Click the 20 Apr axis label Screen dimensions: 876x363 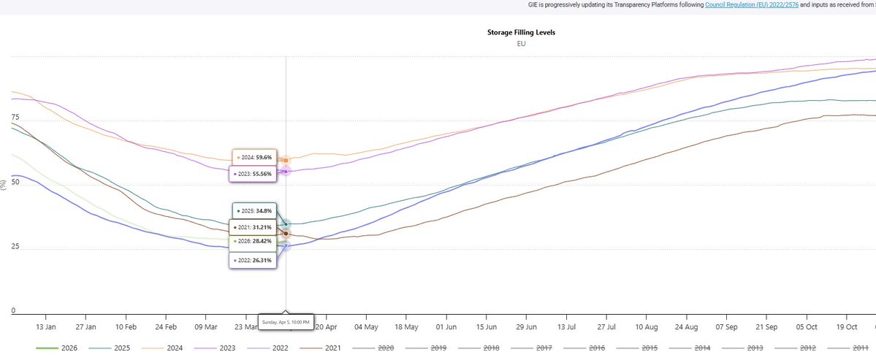326,326
